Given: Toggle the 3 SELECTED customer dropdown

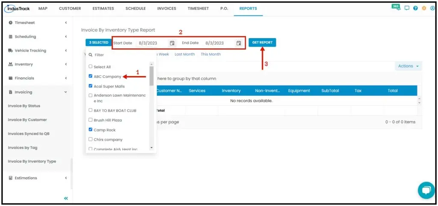Looking at the screenshot, I should click(99, 42).
